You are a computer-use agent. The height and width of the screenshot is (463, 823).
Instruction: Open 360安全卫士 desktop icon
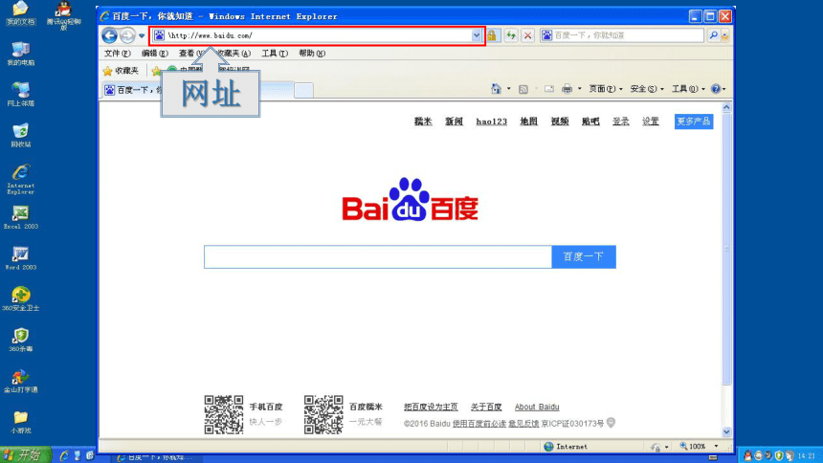pos(20,299)
